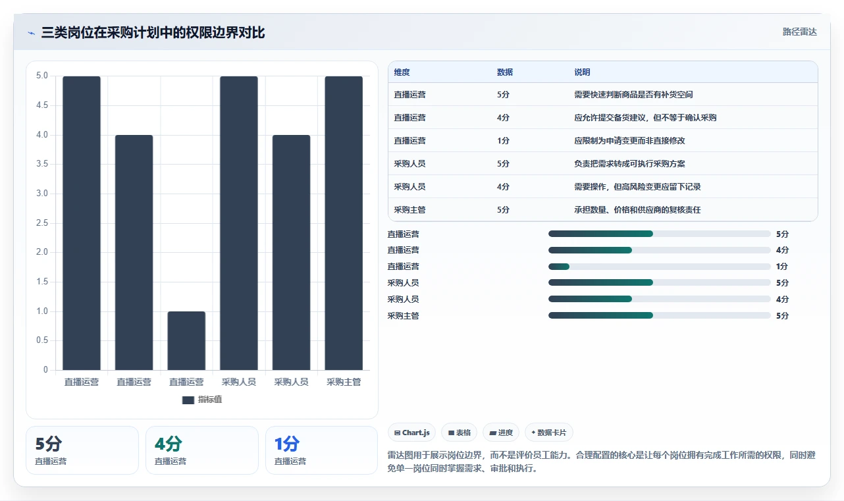Click the 直播运营 progress bar showing 5分

[x=659, y=234]
